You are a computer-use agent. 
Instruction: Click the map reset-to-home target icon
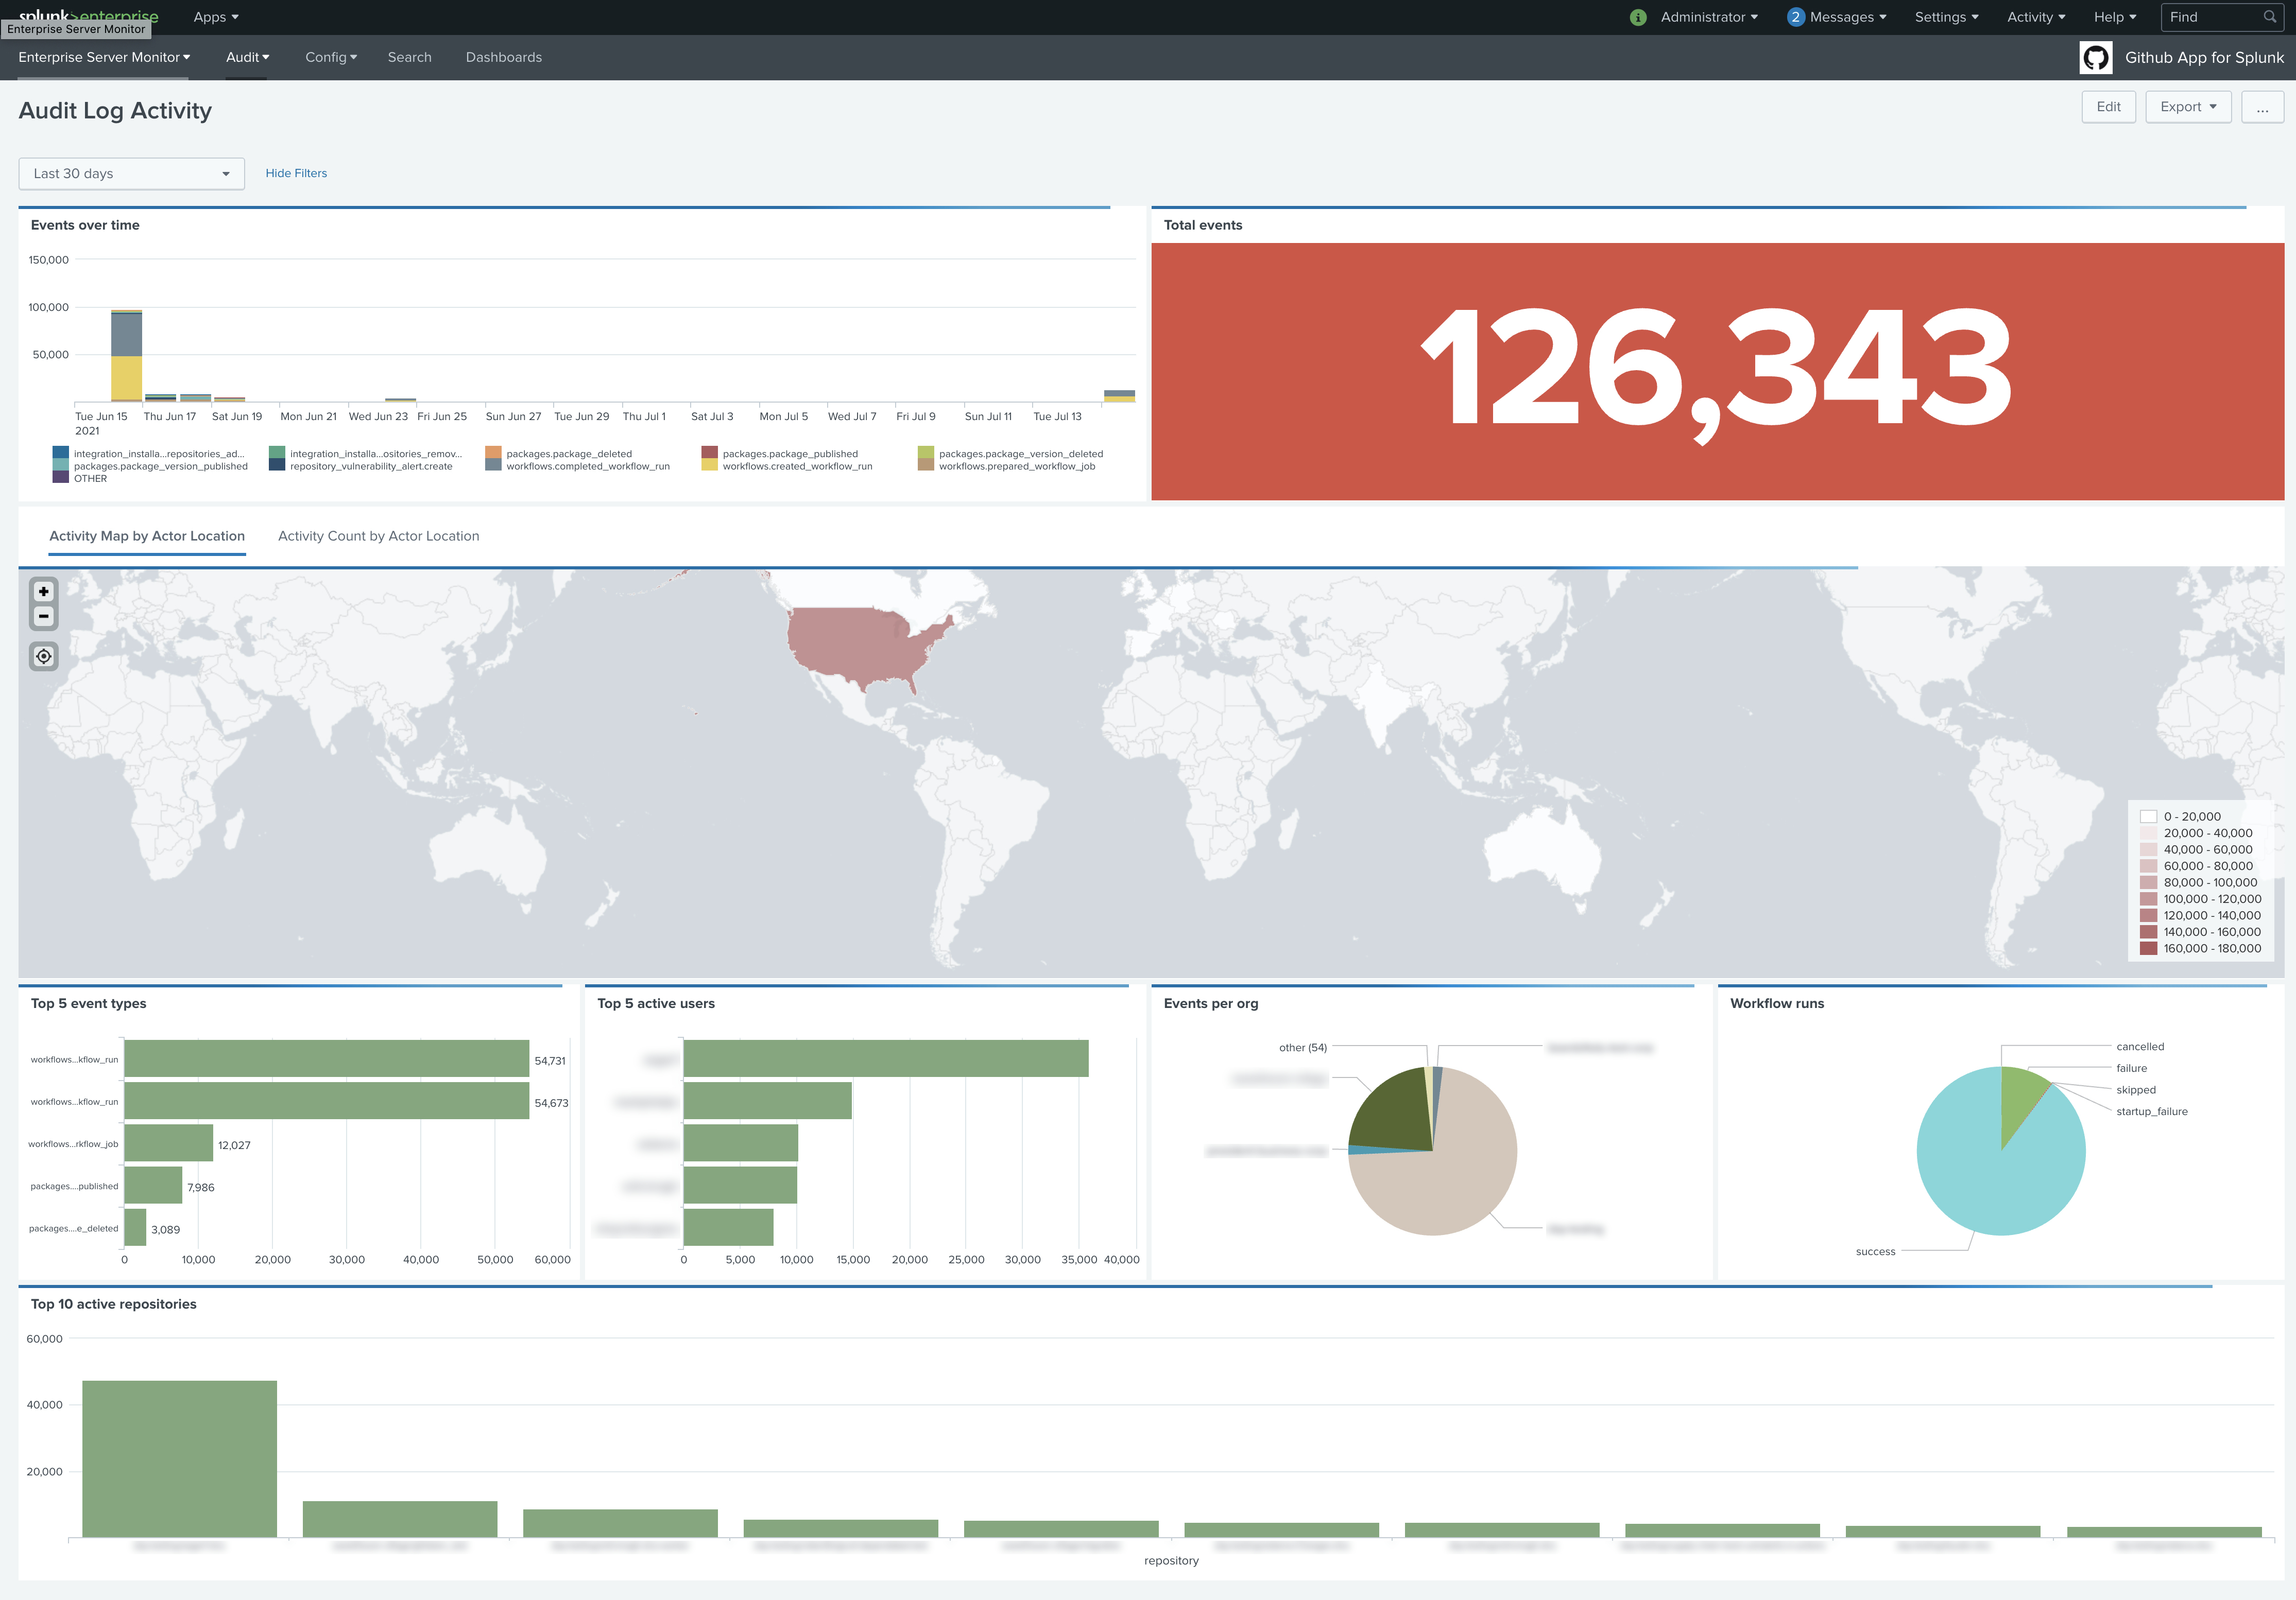coord(44,656)
